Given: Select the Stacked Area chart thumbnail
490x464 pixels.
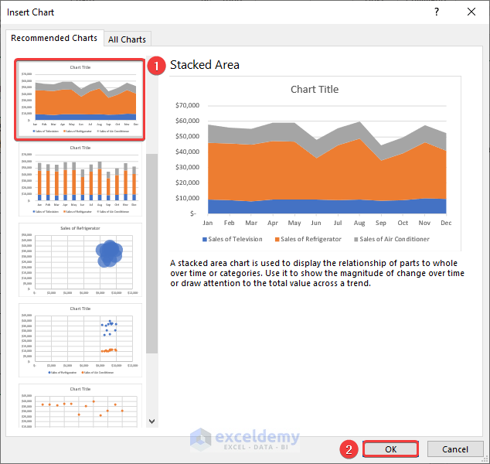Looking at the screenshot, I should [80, 99].
